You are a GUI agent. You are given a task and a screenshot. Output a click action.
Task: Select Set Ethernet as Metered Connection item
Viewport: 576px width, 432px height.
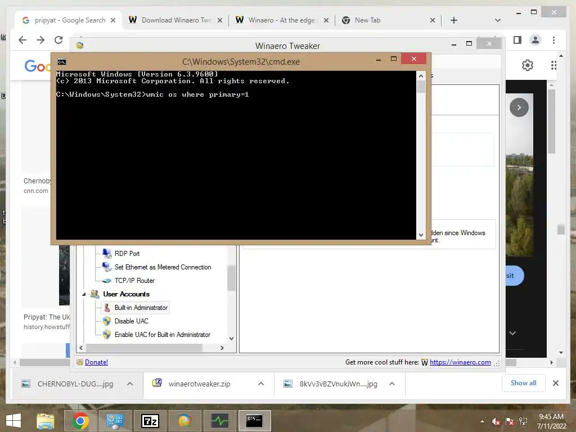163,267
